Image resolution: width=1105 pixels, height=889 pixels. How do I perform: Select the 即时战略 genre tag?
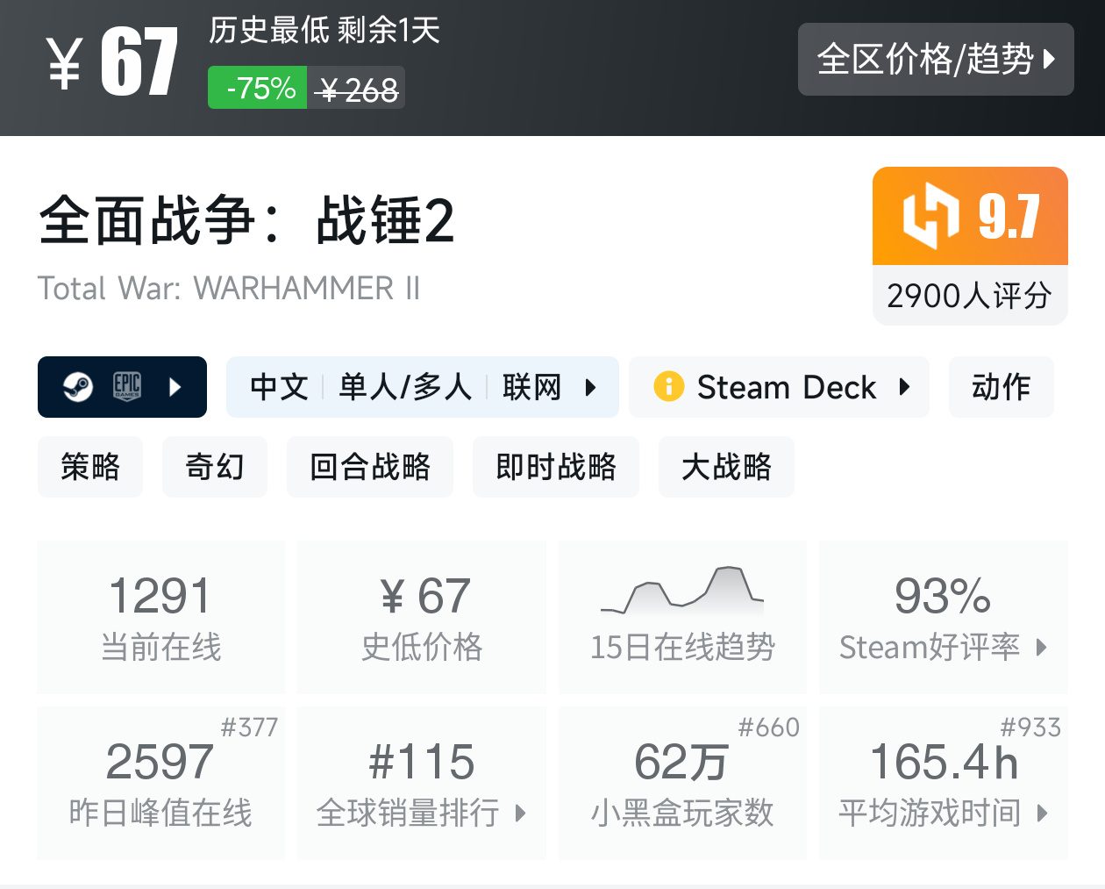556,467
